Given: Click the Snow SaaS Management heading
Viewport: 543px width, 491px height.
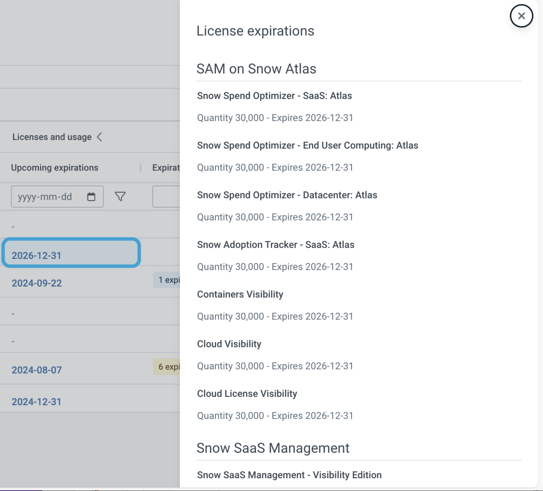Looking at the screenshot, I should [273, 448].
